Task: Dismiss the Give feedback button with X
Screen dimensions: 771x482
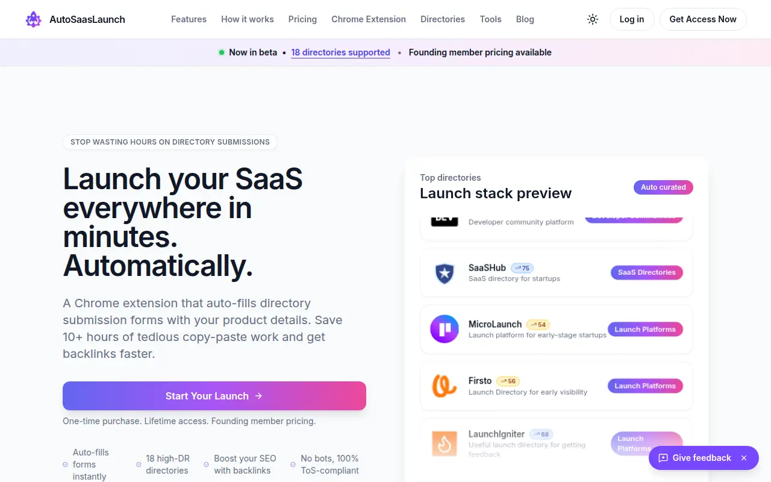Action: [x=744, y=458]
